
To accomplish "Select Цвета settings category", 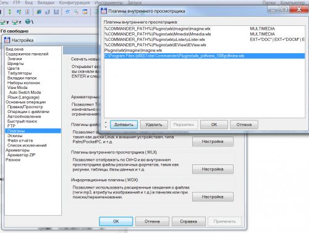I will click(x=14, y=69).
